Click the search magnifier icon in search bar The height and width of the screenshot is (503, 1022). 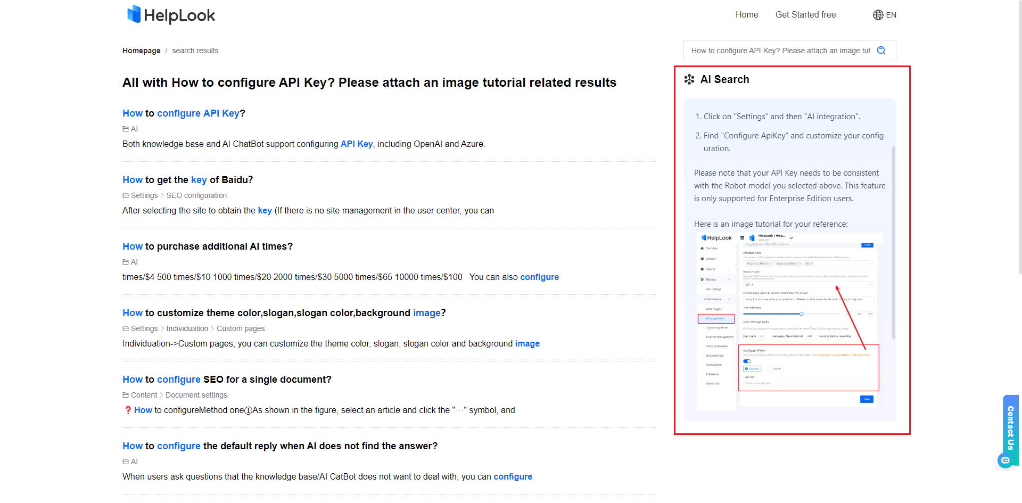click(x=881, y=50)
